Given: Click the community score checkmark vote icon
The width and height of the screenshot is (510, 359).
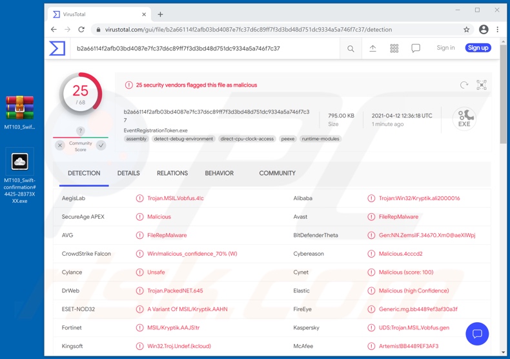Looking at the screenshot, I should coord(101,145).
